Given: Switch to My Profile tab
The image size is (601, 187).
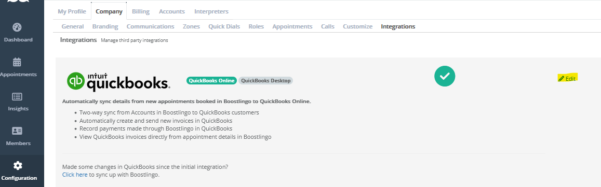Looking at the screenshot, I should [72, 11].
